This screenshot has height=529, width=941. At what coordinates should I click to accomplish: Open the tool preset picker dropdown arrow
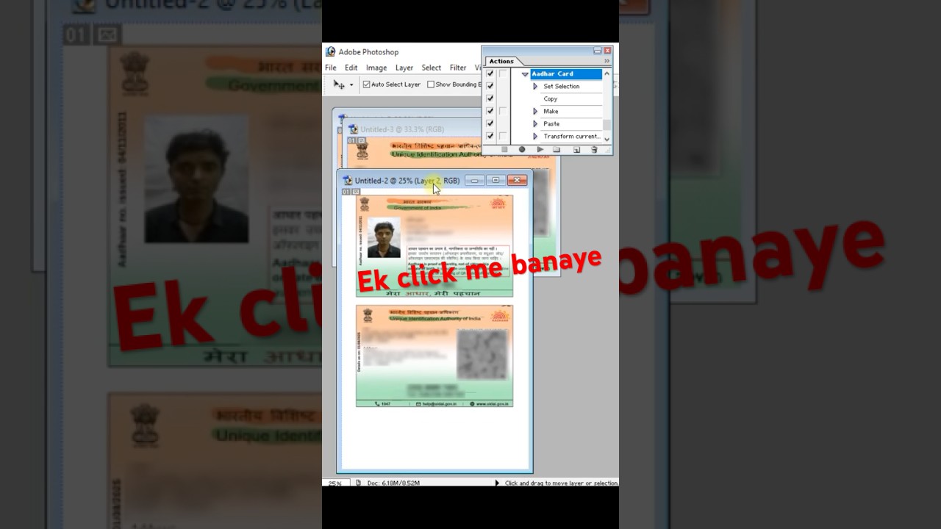point(351,85)
